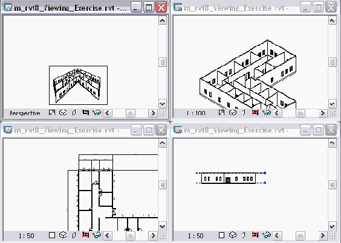Click right scroll arrow in elevation window
The width and height of the screenshot is (341, 243).
point(323,235)
